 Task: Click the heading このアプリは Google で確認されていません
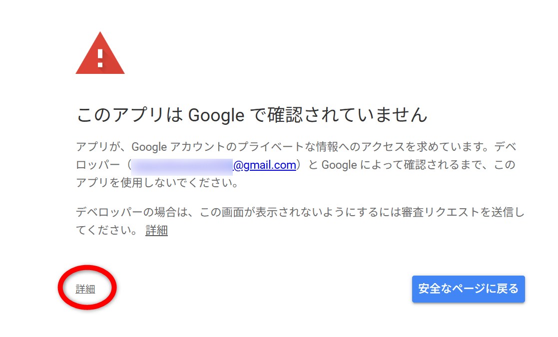[252, 115]
